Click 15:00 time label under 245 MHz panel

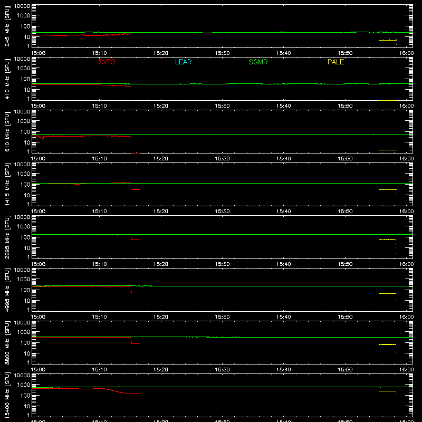38,53
